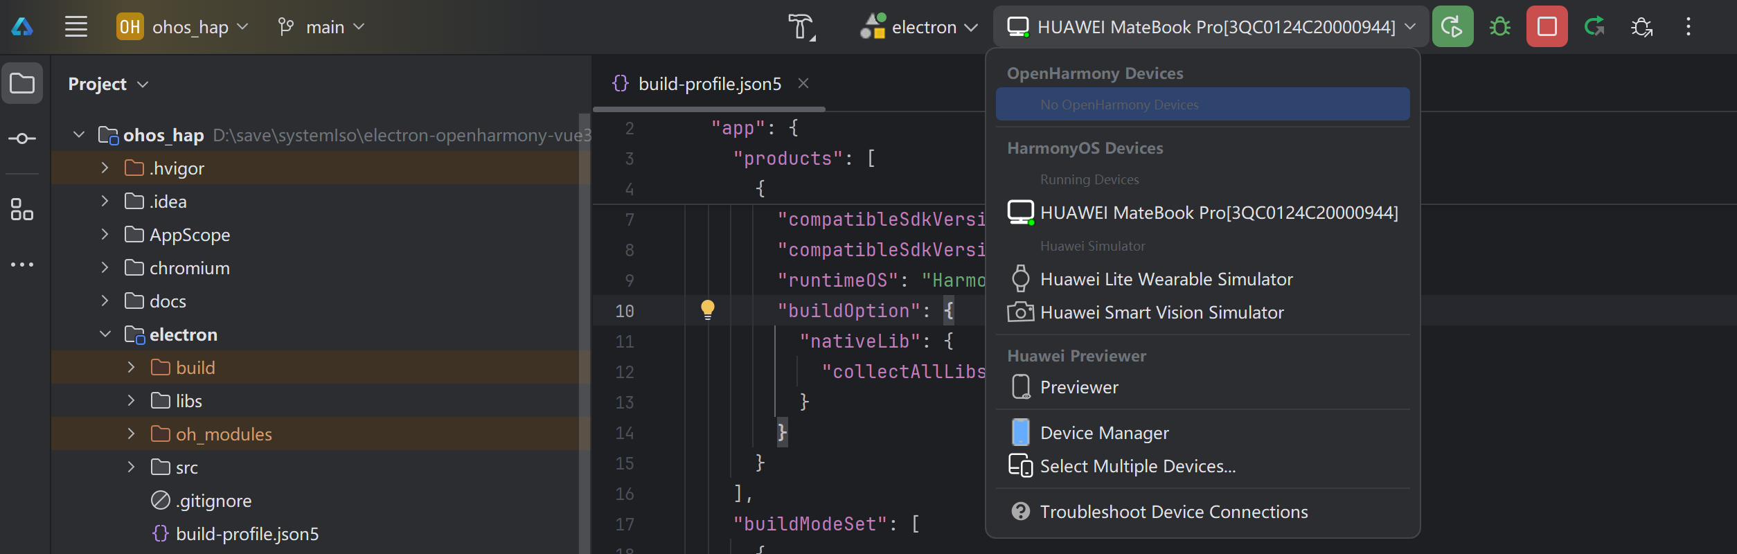The height and width of the screenshot is (554, 1737).
Task: Expand the docs folder
Action: (105, 301)
